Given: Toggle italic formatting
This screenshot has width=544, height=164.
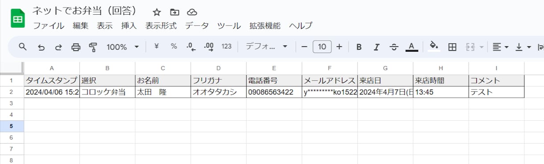Looking at the screenshot, I should [376, 47].
